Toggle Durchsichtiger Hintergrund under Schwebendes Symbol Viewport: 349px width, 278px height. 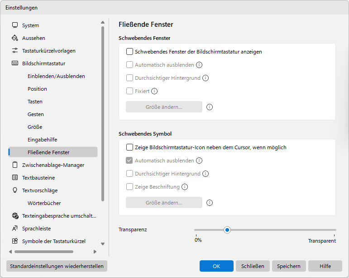pyautogui.click(x=129, y=173)
